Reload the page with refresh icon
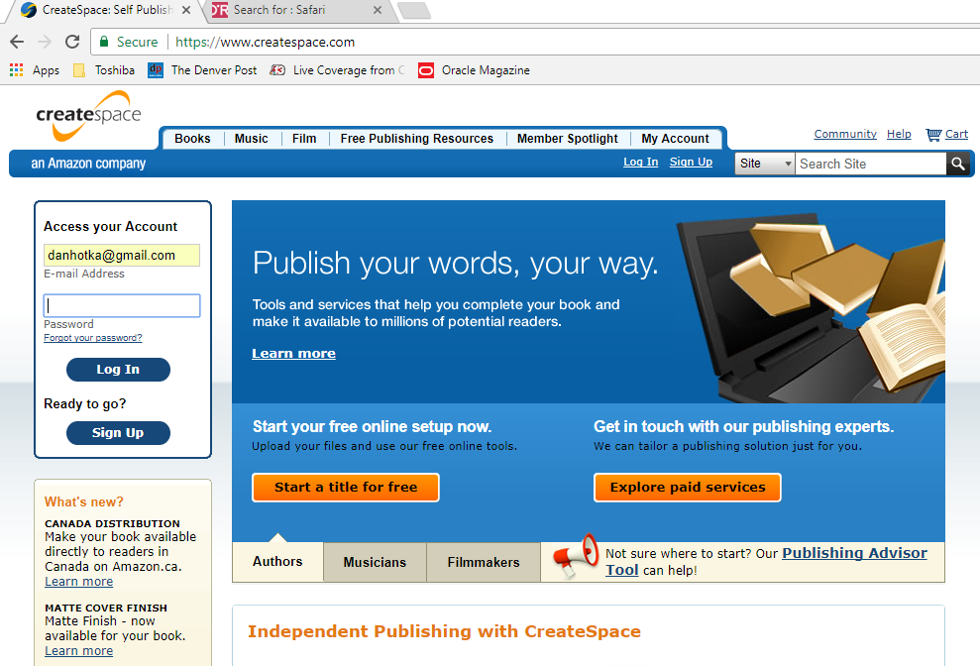This screenshot has height=666, width=980. (x=72, y=42)
